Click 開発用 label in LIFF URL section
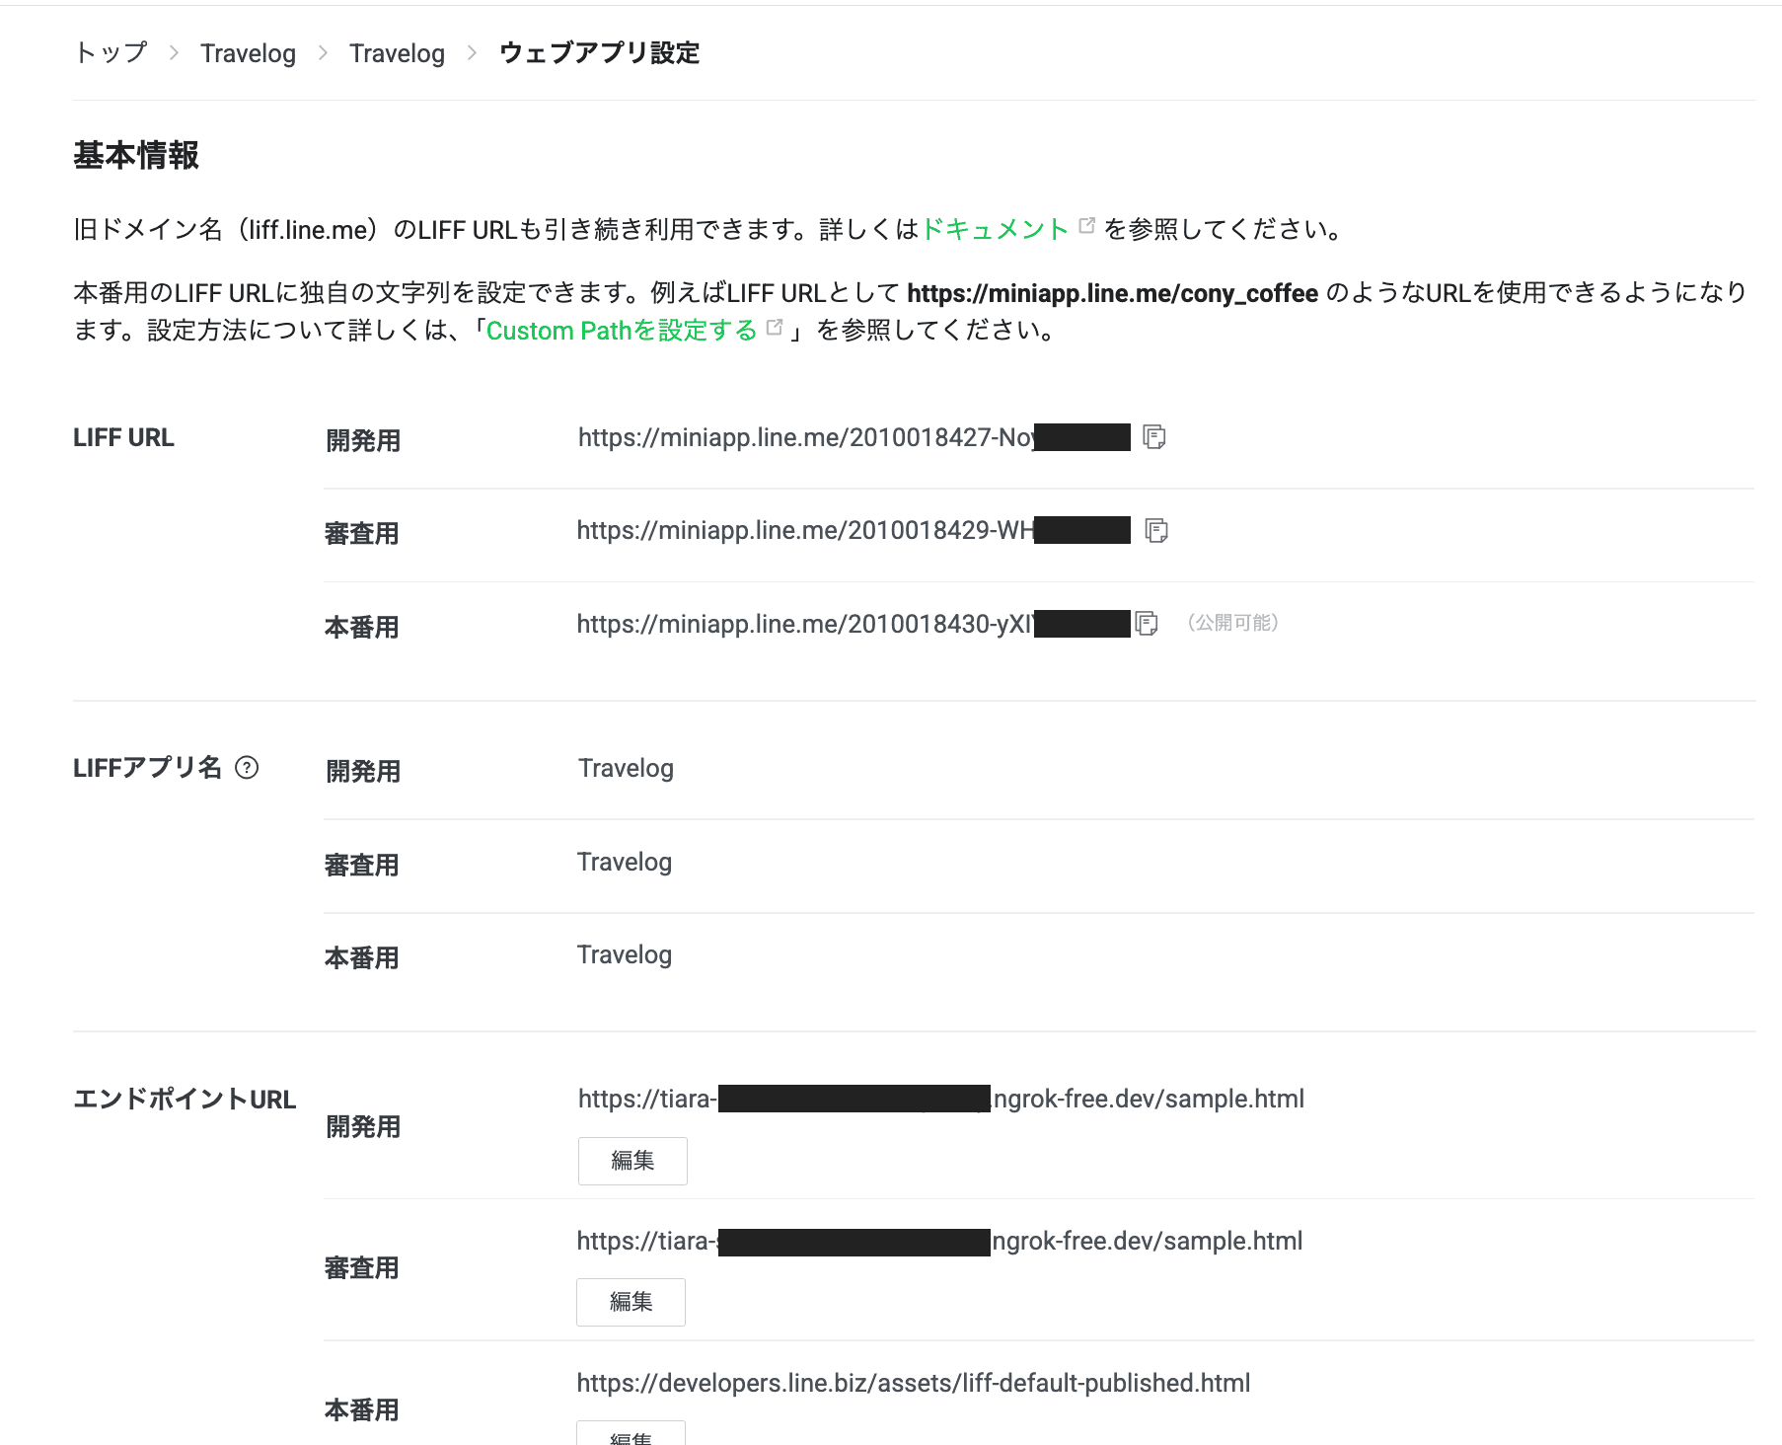This screenshot has width=1782, height=1445. [363, 440]
